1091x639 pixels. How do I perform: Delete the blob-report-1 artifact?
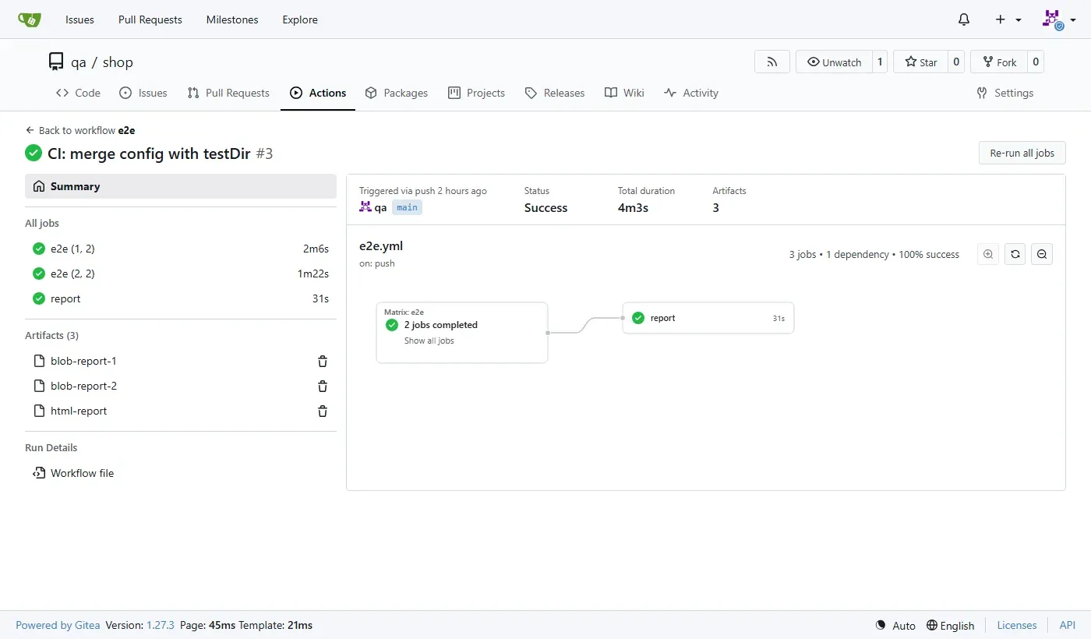[323, 362]
